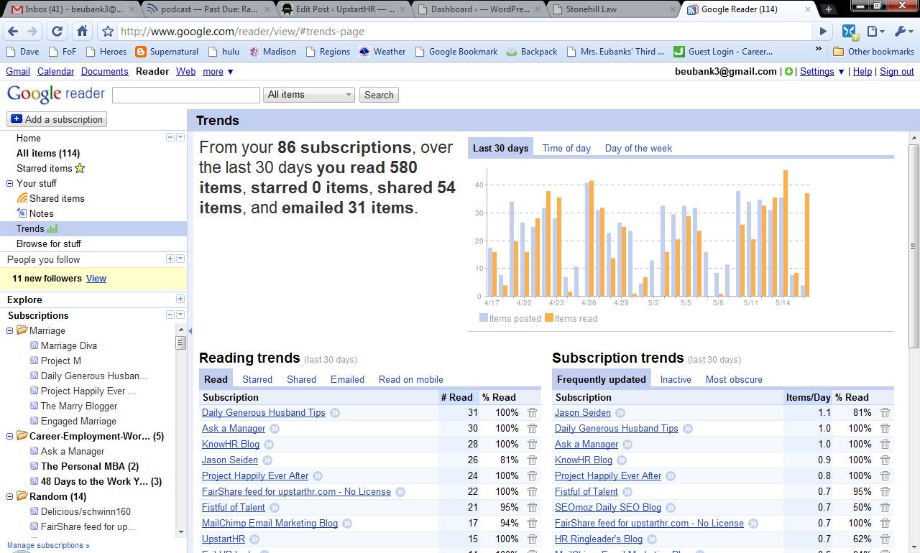Select the Inactive subscription trends tab

click(676, 380)
